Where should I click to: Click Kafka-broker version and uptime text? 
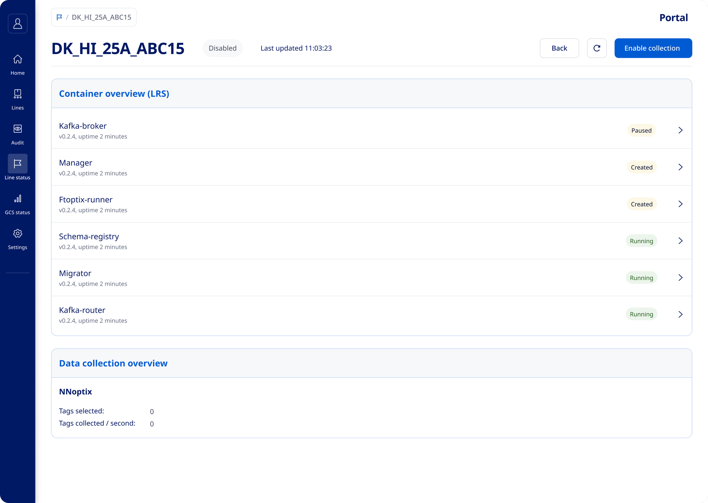click(x=93, y=136)
